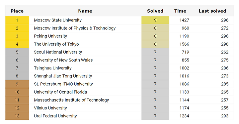
Task: Click the gold place 1 cell
Action: 17,20
